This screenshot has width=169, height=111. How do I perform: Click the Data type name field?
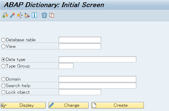(97, 59)
